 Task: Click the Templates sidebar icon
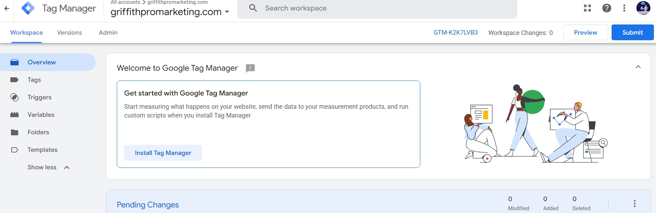14,150
